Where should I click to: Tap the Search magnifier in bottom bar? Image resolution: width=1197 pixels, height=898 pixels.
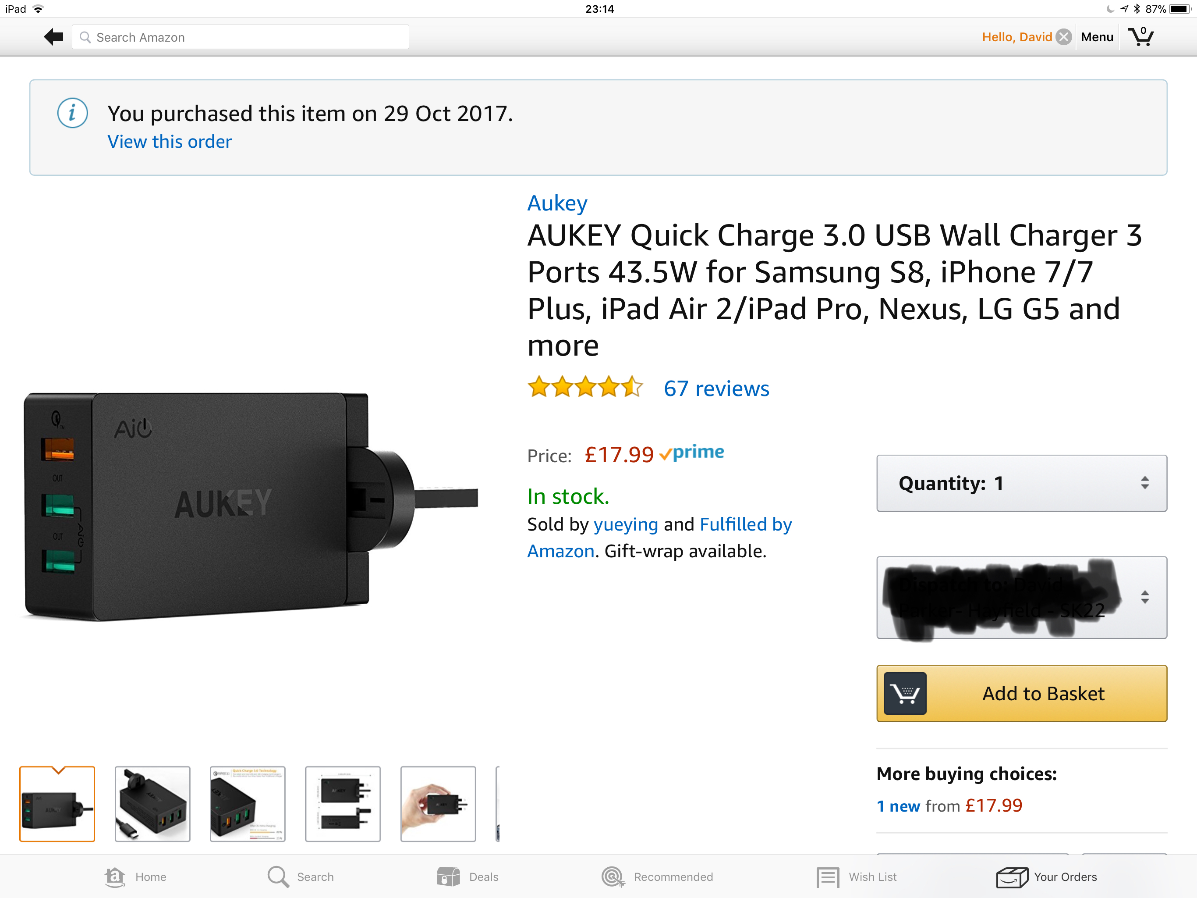pos(278,877)
